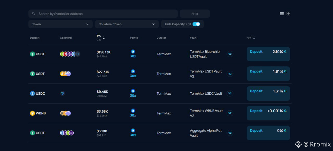Click 30x points cube in Aggregate Alpha Put row
333x151 pixels.
coord(133,131)
